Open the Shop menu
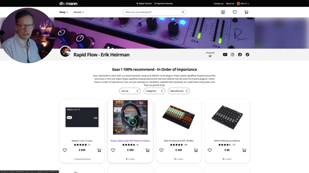 pyautogui.click(x=64, y=12)
